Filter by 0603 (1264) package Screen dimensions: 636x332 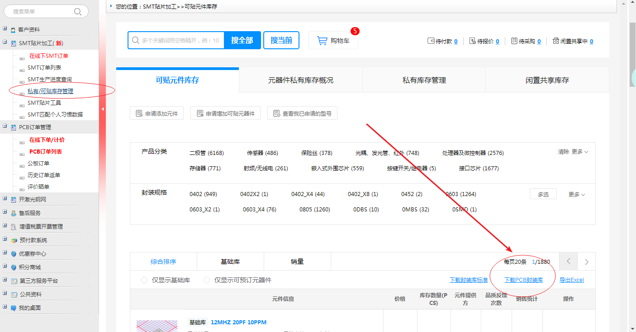(460, 194)
